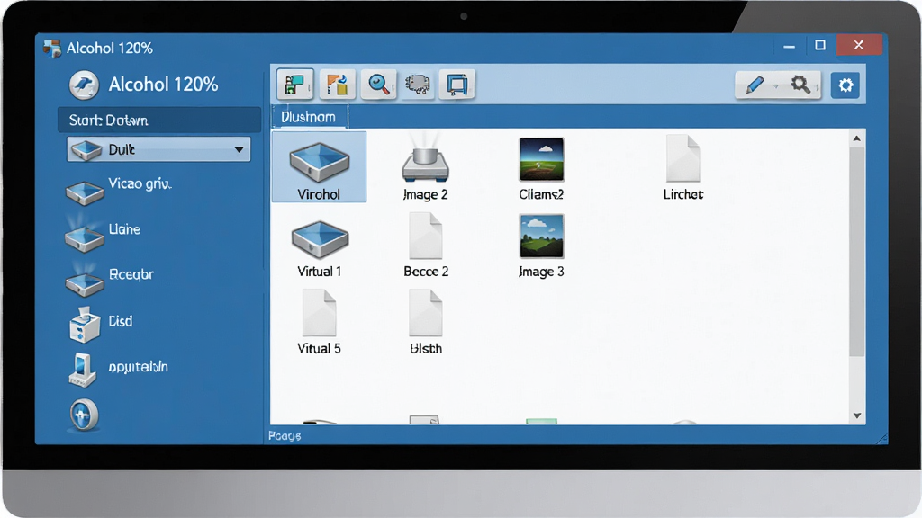922x518 pixels.
Task: Click the scrollbar up arrow
Action: coord(857,138)
